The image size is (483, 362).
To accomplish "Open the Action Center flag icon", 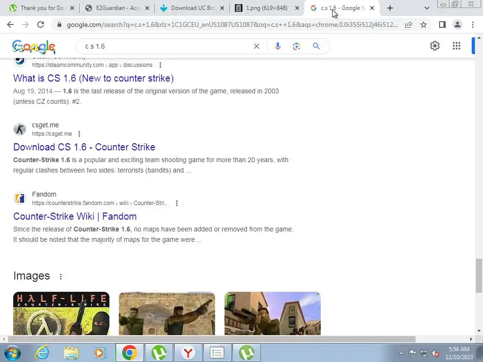I will pos(412,353).
